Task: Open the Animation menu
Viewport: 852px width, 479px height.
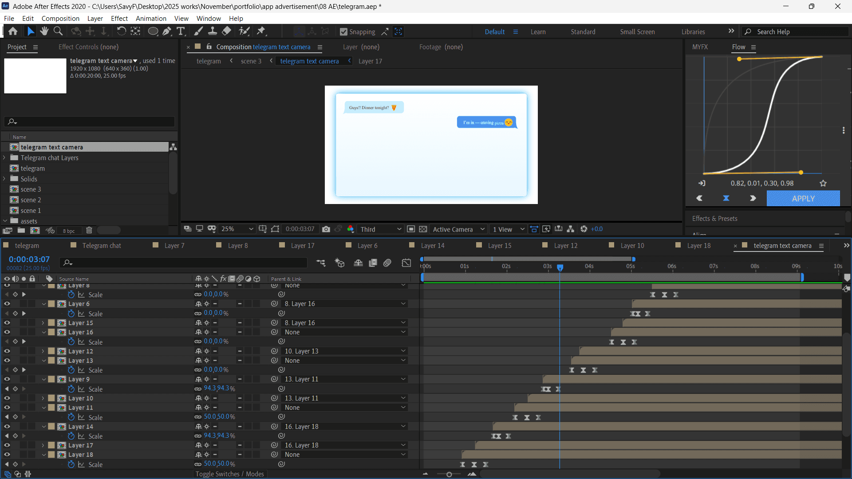Action: click(151, 19)
